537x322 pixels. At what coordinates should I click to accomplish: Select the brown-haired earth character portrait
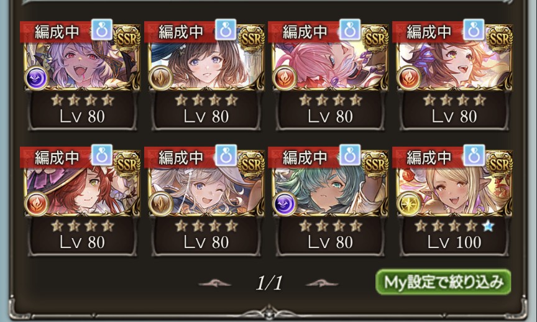[205, 59]
